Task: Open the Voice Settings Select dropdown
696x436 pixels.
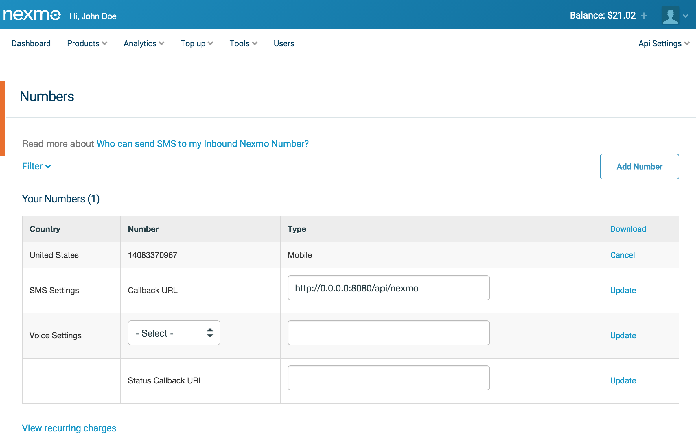Action: click(x=174, y=333)
